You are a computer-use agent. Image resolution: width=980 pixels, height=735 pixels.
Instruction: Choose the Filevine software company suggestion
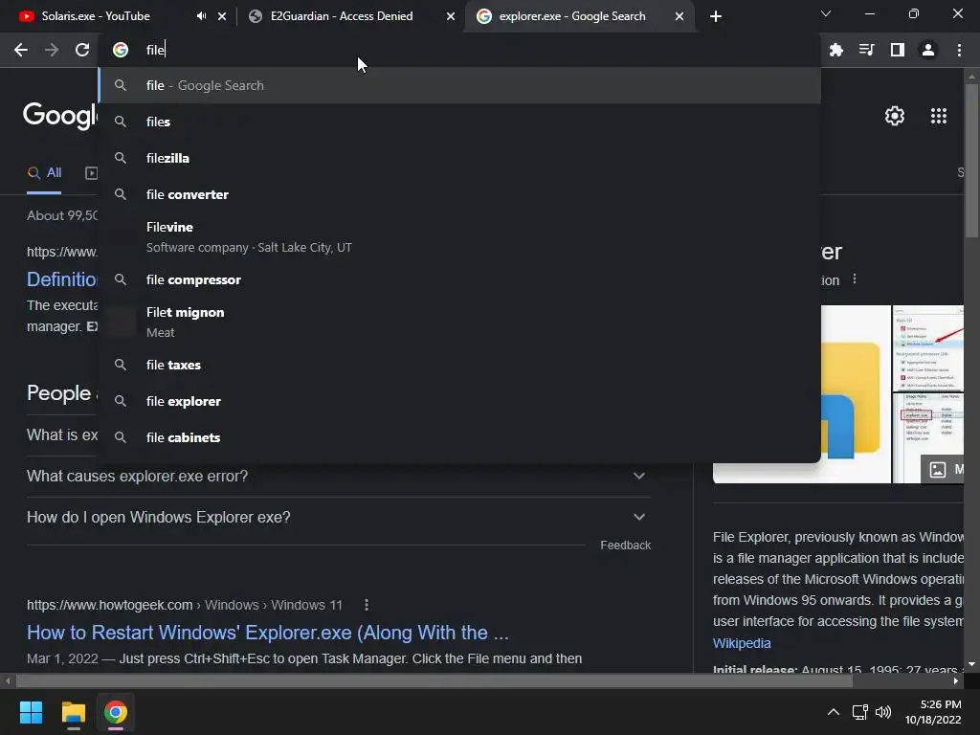(x=460, y=237)
